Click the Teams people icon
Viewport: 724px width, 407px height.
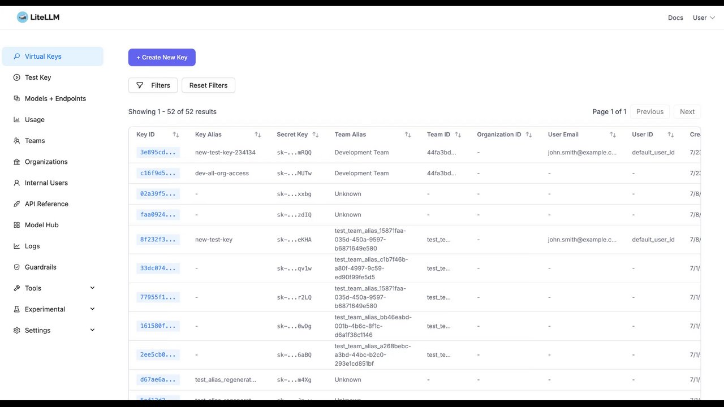tap(17, 141)
